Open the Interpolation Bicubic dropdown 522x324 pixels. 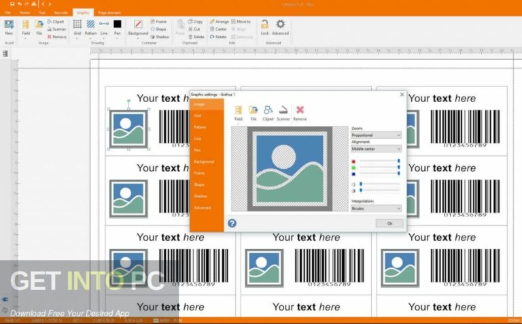(x=376, y=208)
